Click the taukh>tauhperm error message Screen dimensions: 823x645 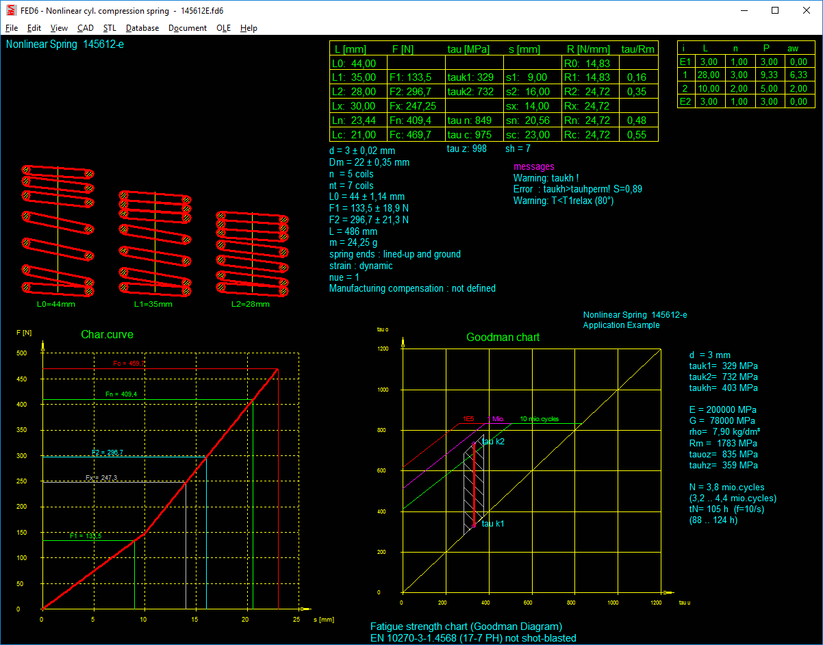577,189
